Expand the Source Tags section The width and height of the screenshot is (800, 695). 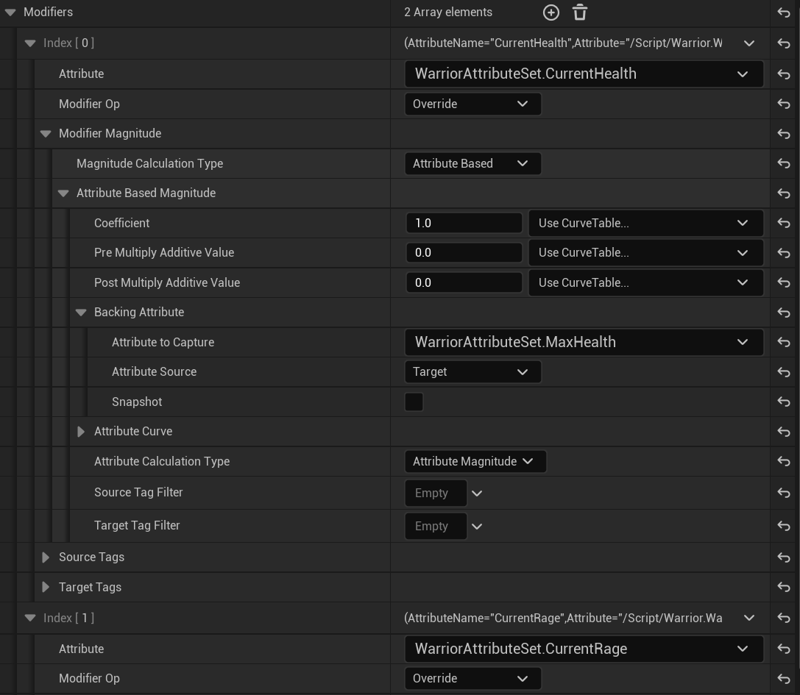[46, 557]
